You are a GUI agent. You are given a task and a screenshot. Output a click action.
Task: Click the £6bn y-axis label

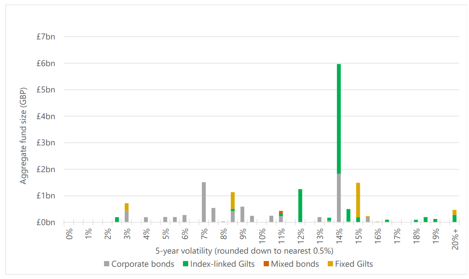tap(46, 64)
